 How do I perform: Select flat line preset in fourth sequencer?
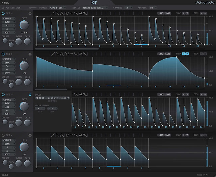(x=71, y=135)
